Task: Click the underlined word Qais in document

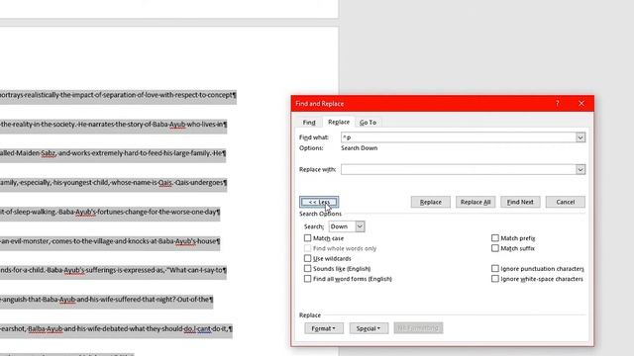Action: pos(165,182)
